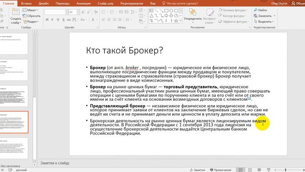Image resolution: width=305 pixels, height=172 pixels.
Task: Click the Заменить (Replace) button
Action: pos(263,16)
